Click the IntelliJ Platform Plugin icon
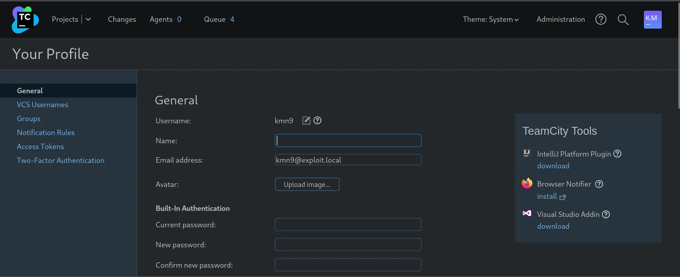 tap(527, 153)
